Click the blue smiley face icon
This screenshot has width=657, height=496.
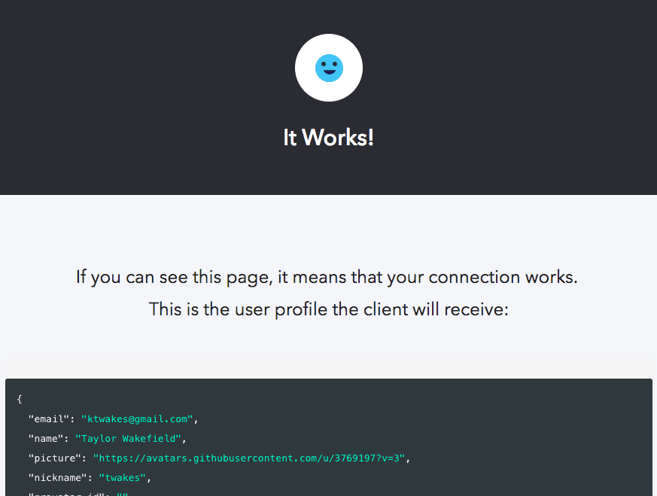tap(329, 67)
